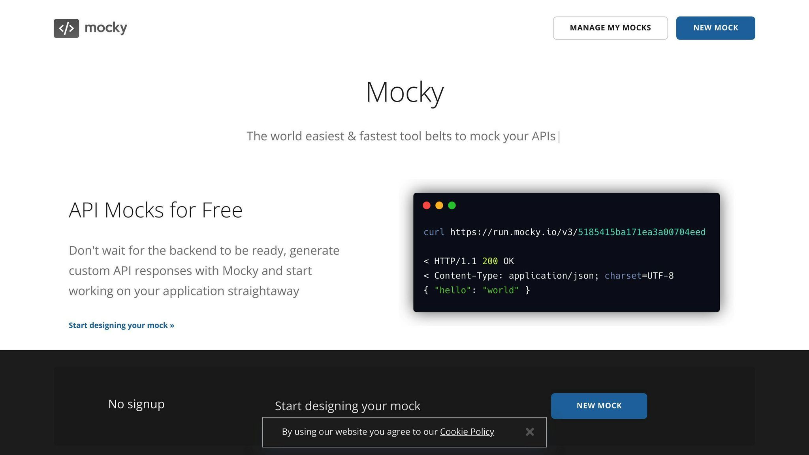Click the API Mocks for Free heading
The width and height of the screenshot is (809, 455).
point(156,210)
